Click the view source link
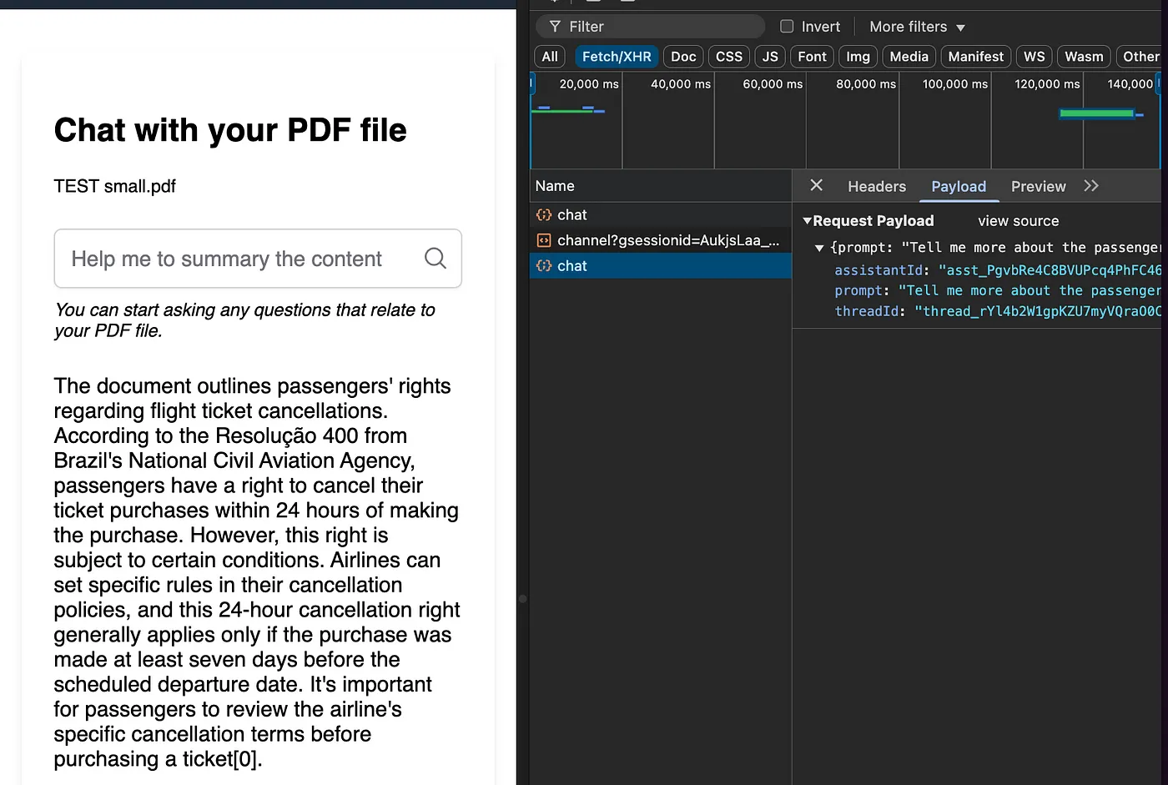Viewport: 1168px width, 785px height. click(x=1018, y=221)
